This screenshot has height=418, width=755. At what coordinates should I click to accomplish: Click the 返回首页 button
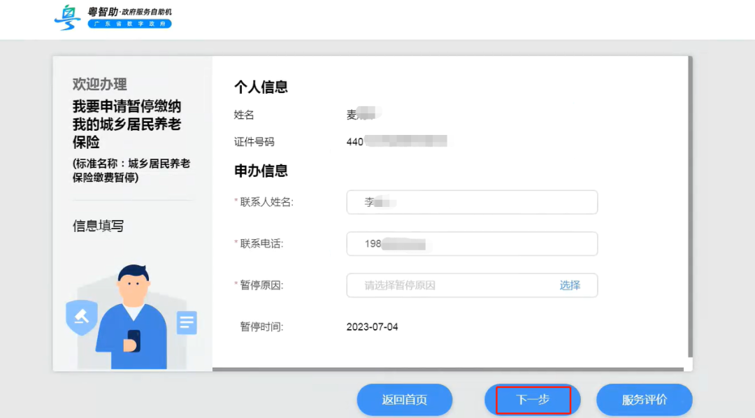coord(405,400)
